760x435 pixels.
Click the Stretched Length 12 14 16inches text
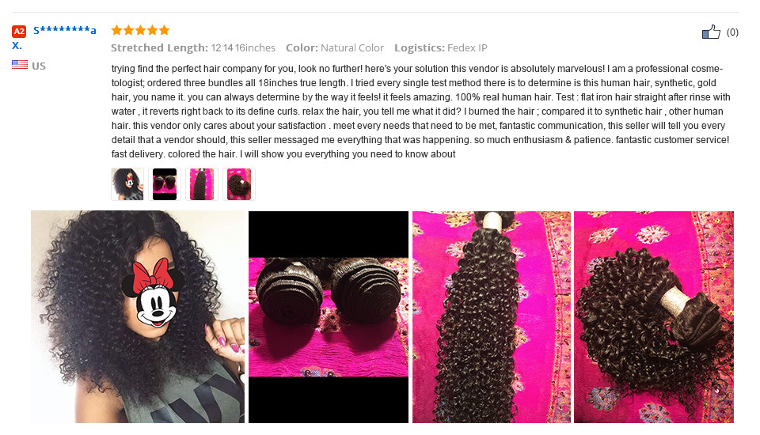pyautogui.click(x=193, y=48)
